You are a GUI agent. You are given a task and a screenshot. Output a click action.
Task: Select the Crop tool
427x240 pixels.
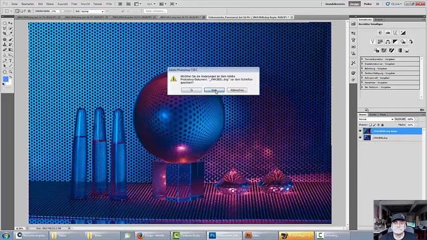click(x=5, y=34)
